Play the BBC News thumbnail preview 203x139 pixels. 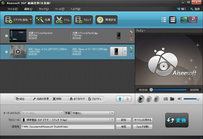coord(18,52)
